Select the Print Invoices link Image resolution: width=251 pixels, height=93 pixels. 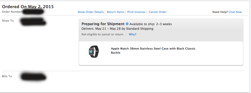(136, 12)
